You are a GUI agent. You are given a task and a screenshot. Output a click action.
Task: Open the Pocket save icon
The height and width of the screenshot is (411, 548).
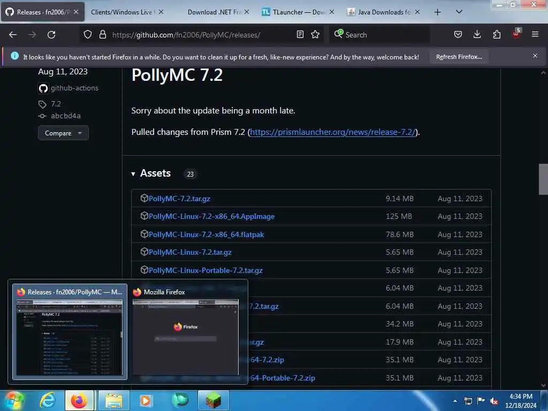(458, 34)
